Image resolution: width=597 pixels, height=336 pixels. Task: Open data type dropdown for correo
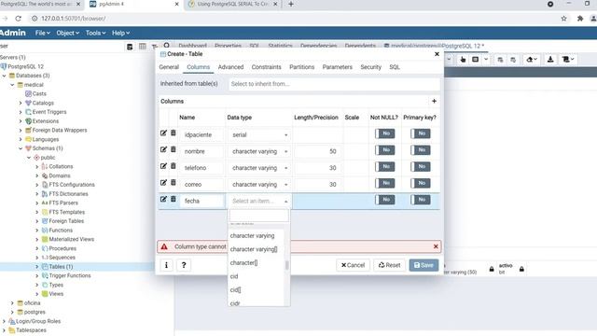point(259,185)
